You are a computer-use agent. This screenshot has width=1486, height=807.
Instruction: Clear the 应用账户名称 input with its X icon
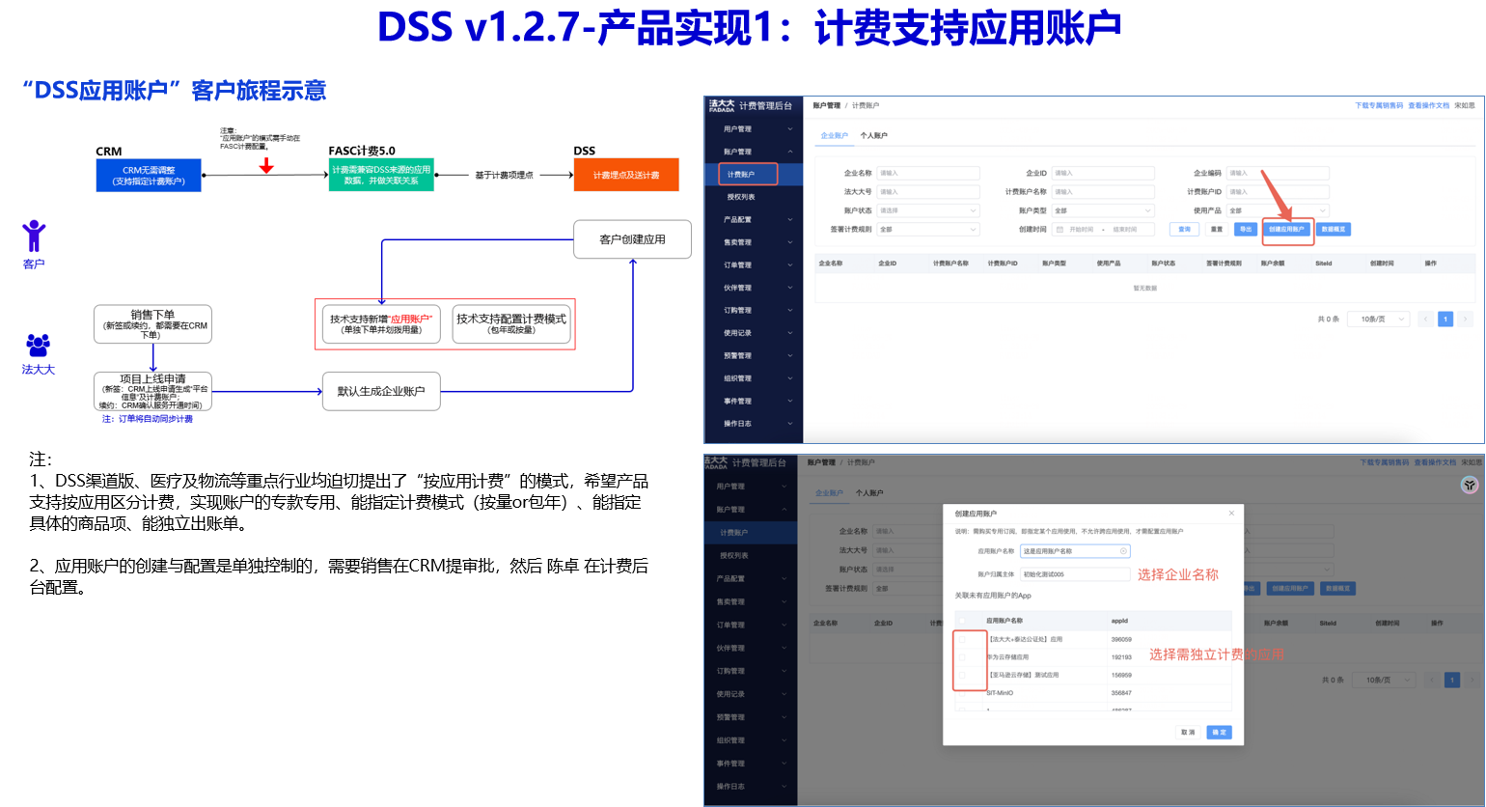[x=1123, y=551]
